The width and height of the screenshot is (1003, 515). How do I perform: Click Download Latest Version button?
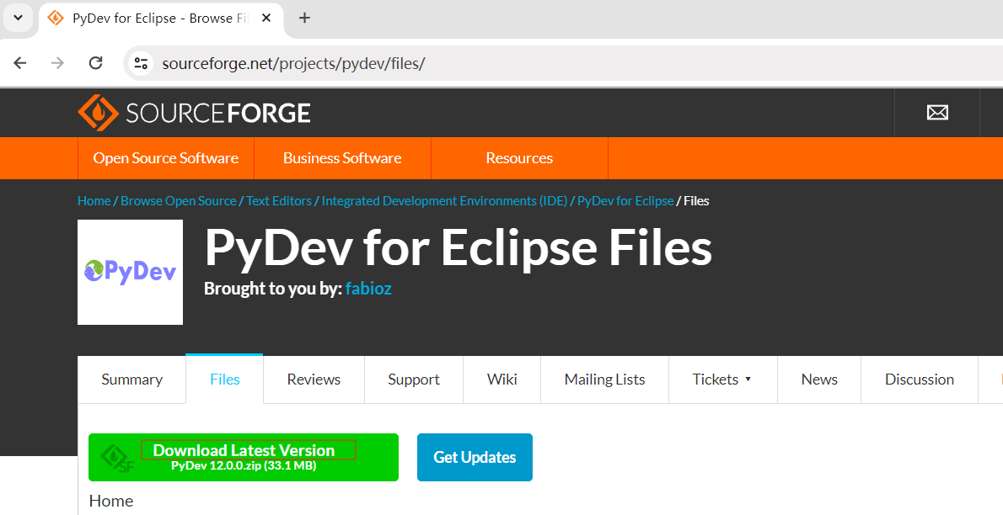click(x=244, y=457)
